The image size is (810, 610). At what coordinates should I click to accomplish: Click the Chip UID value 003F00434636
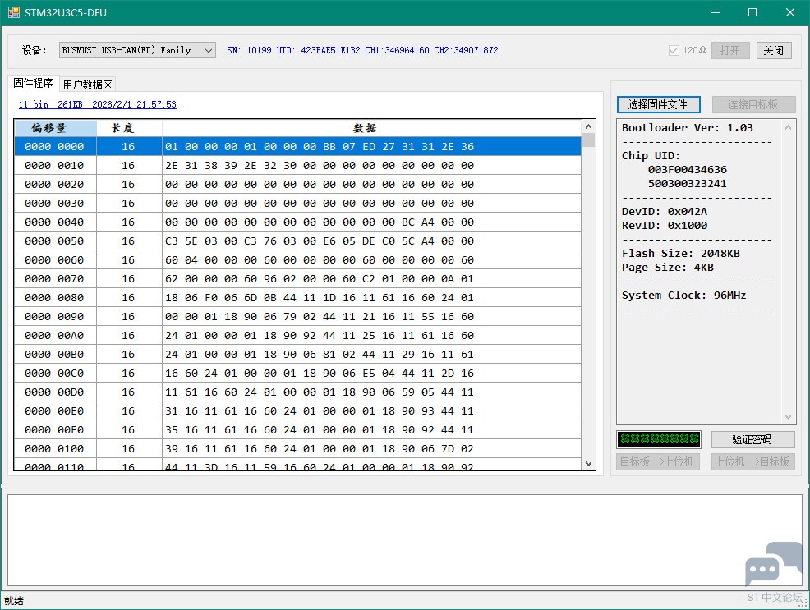687,170
